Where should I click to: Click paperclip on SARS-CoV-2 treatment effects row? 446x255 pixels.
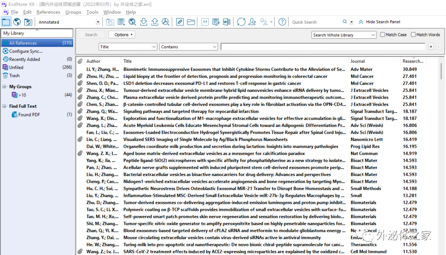click(x=80, y=252)
